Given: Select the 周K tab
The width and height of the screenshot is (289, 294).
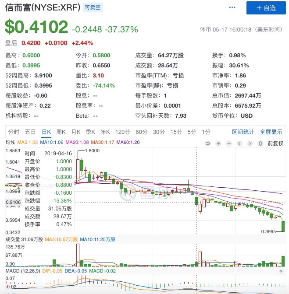Looking at the screenshot, I should [61, 132].
